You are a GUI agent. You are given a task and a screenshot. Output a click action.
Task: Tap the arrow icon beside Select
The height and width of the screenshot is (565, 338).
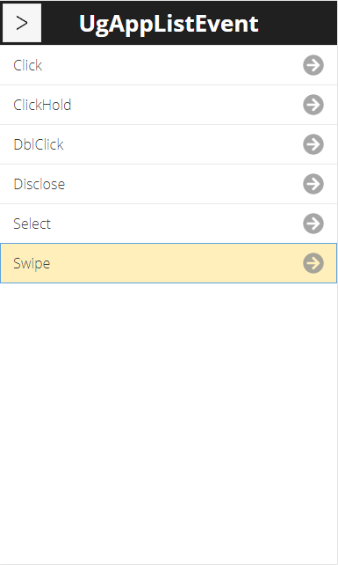[313, 224]
